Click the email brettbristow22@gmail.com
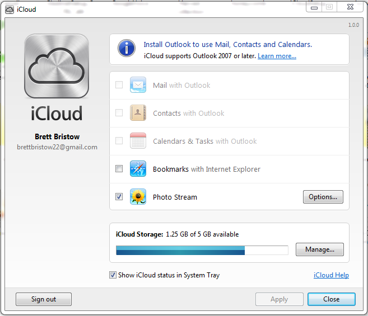This screenshot has width=368, height=316. [57, 147]
